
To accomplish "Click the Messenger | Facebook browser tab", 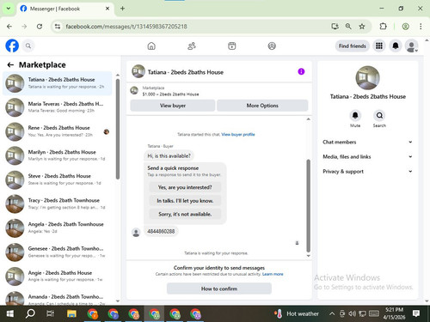I will tap(64, 9).
